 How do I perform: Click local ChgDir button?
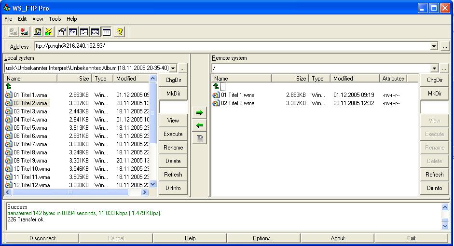(173, 80)
